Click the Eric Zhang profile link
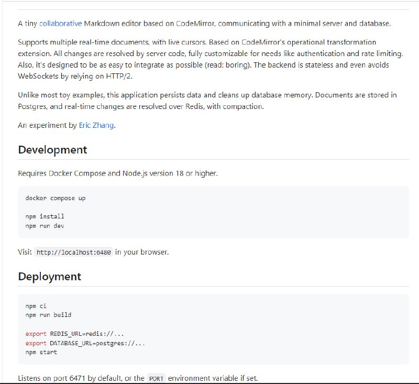The height and width of the screenshot is (384, 419). click(x=95, y=125)
